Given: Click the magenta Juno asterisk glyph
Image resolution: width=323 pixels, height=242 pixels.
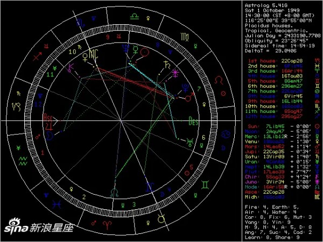Looking at the screenshot, I should point(175,73).
